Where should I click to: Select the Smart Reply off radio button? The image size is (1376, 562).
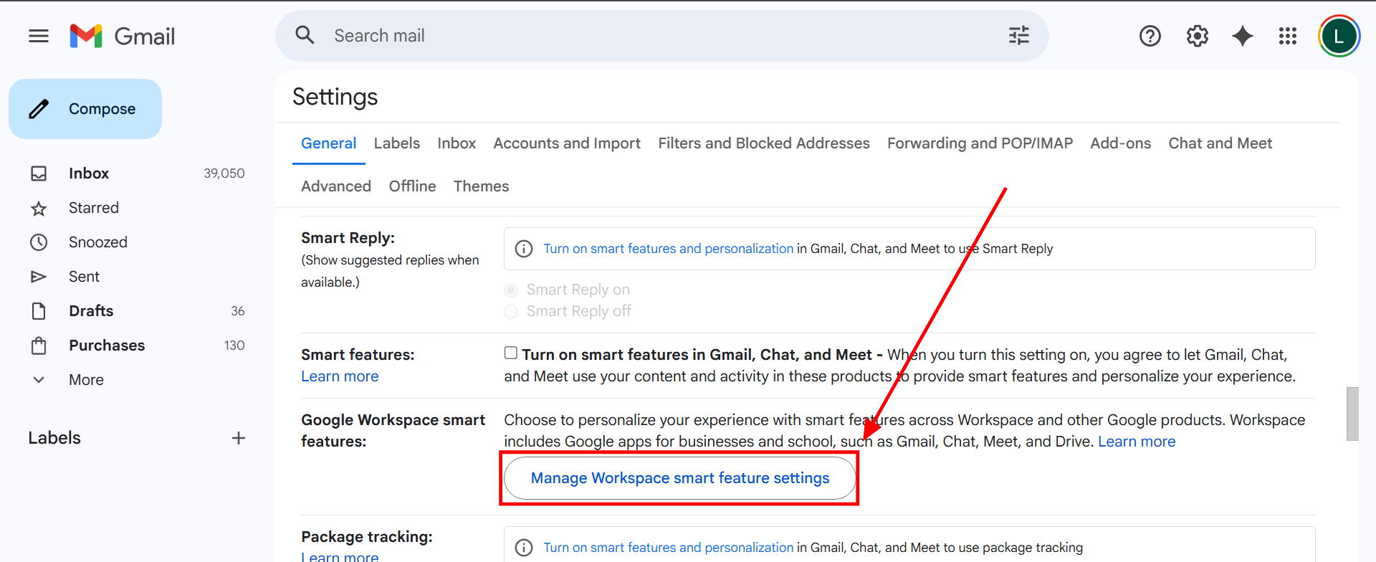[x=511, y=312]
